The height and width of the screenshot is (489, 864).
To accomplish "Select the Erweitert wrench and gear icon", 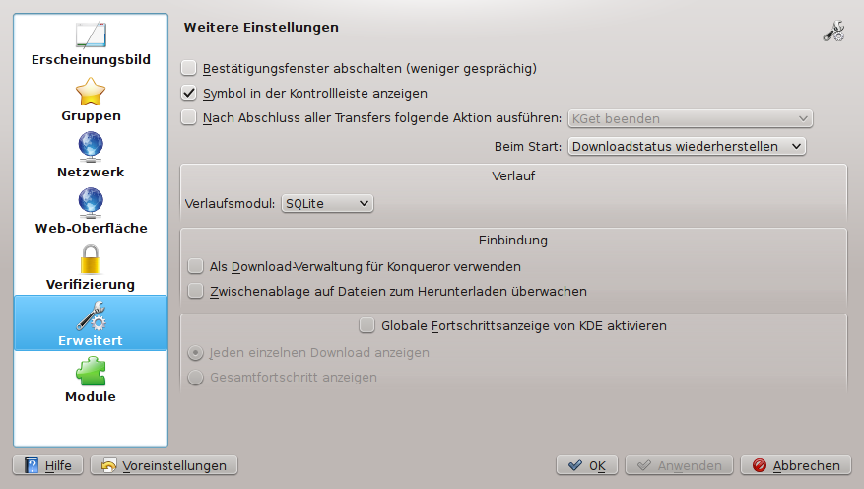I will coord(91,315).
